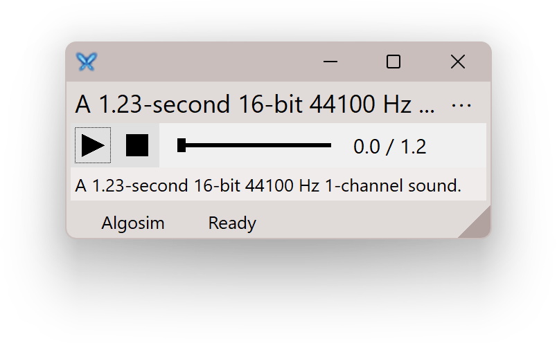
Task: Click the '1.2' total duration value
Action: click(414, 147)
